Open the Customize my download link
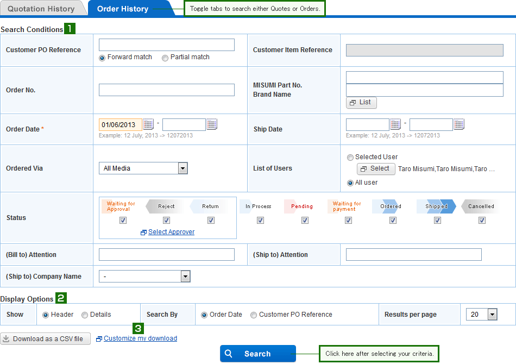Image resolution: width=516 pixels, height=364 pixels. [140, 338]
